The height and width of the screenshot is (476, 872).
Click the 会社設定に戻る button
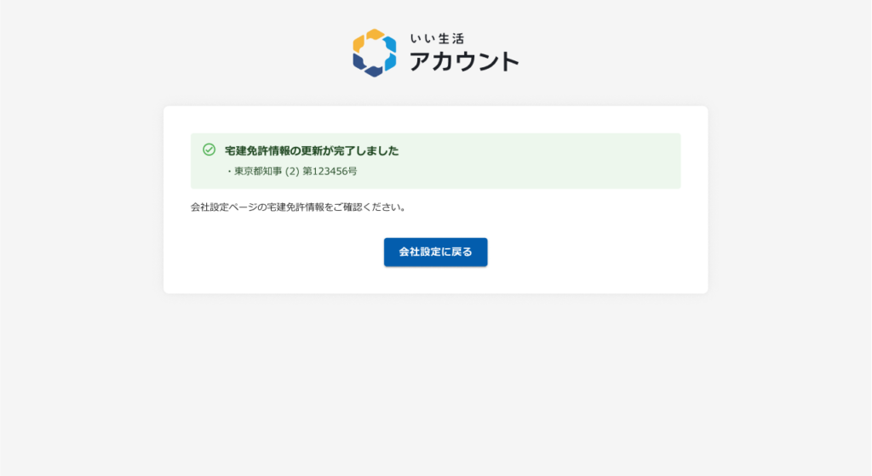[x=435, y=252]
